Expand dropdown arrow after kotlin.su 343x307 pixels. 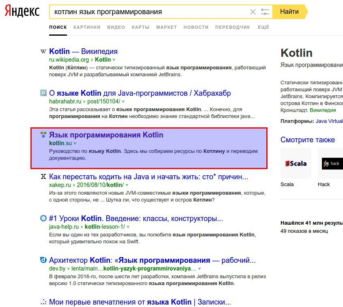[75, 144]
